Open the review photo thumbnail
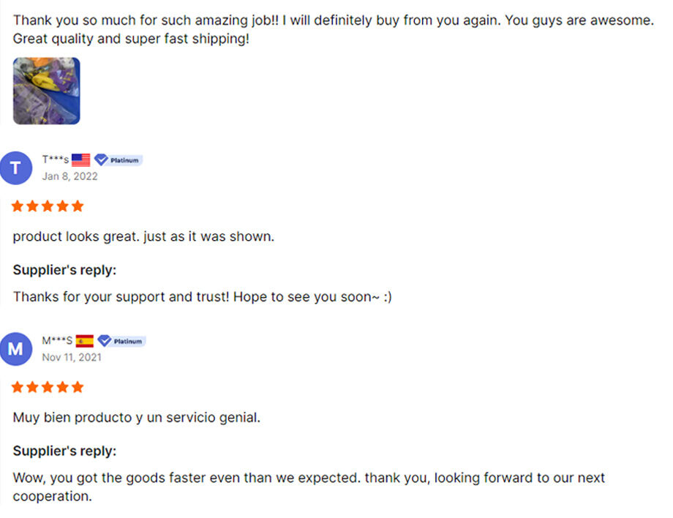Image resolution: width=673 pixels, height=518 pixels. coord(46,91)
